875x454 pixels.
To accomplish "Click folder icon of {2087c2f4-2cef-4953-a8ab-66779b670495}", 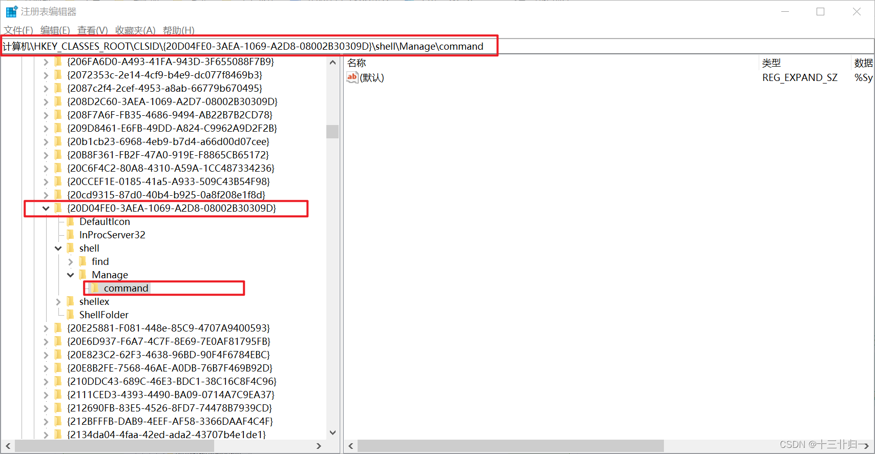I will [x=58, y=88].
